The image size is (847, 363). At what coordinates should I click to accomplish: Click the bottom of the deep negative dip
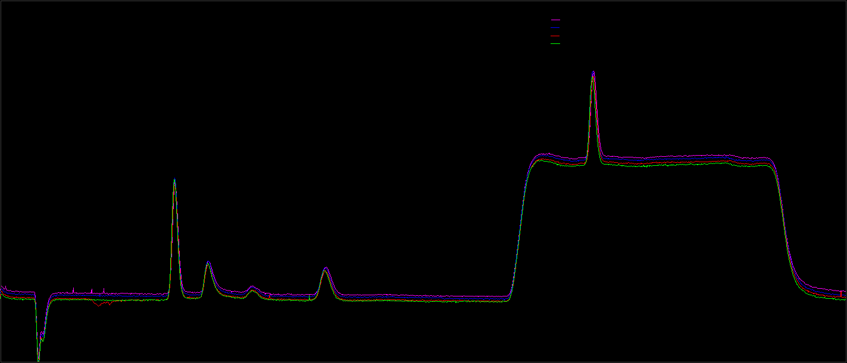[x=39, y=358]
